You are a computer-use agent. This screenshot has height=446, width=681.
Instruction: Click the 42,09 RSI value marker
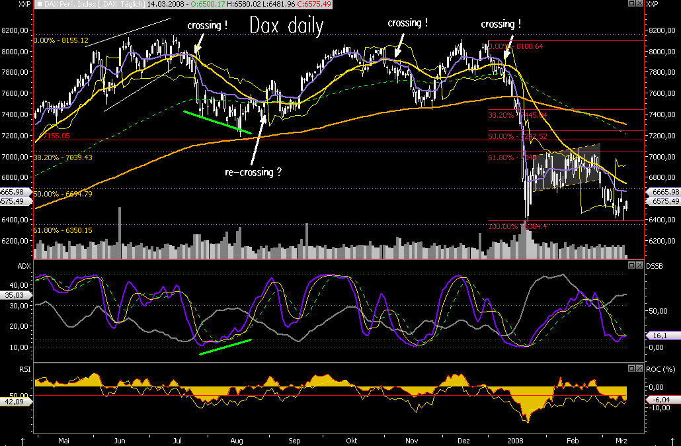[x=15, y=402]
